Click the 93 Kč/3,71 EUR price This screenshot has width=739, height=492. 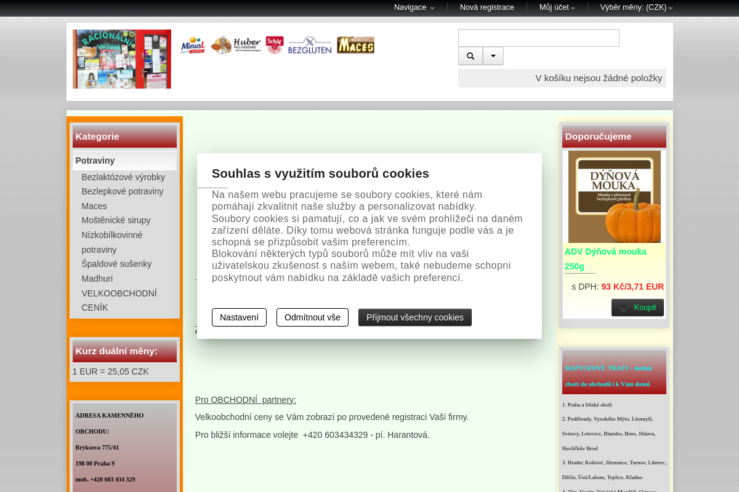632,287
